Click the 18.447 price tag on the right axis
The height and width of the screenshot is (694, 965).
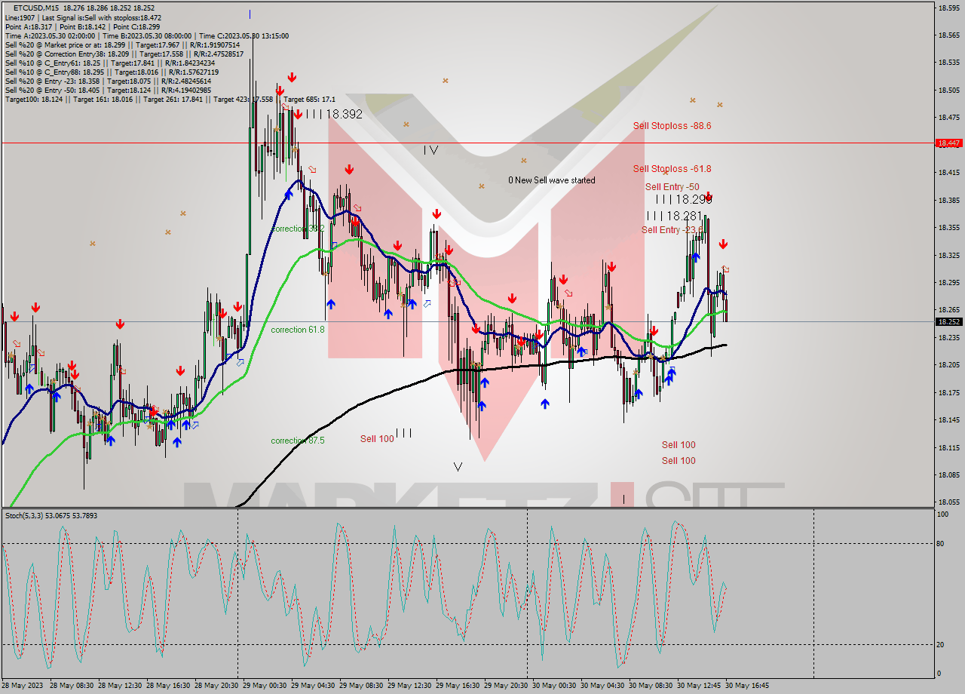[x=945, y=141]
